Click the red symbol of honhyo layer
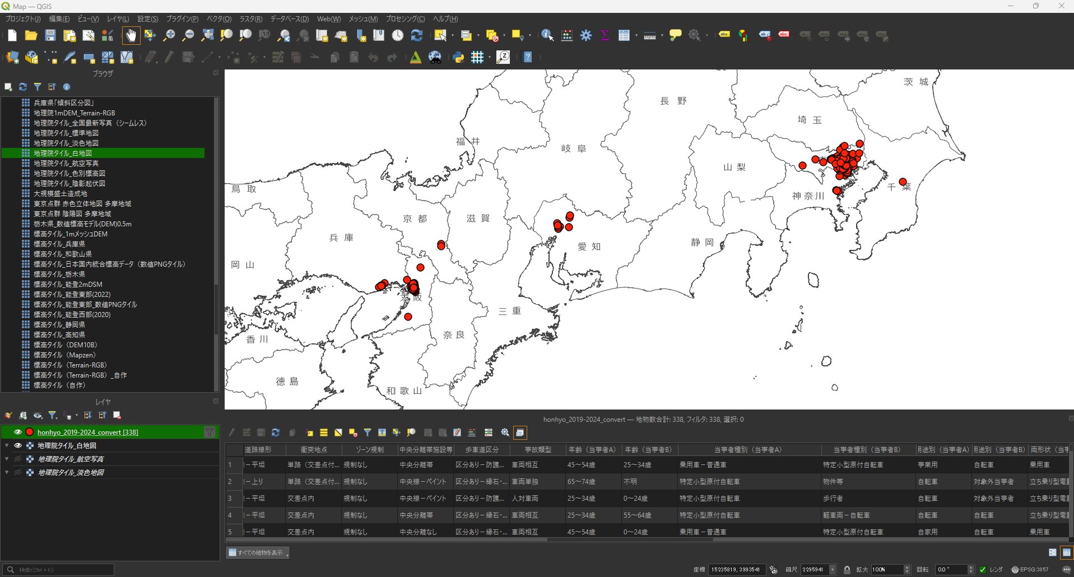 tap(30, 432)
